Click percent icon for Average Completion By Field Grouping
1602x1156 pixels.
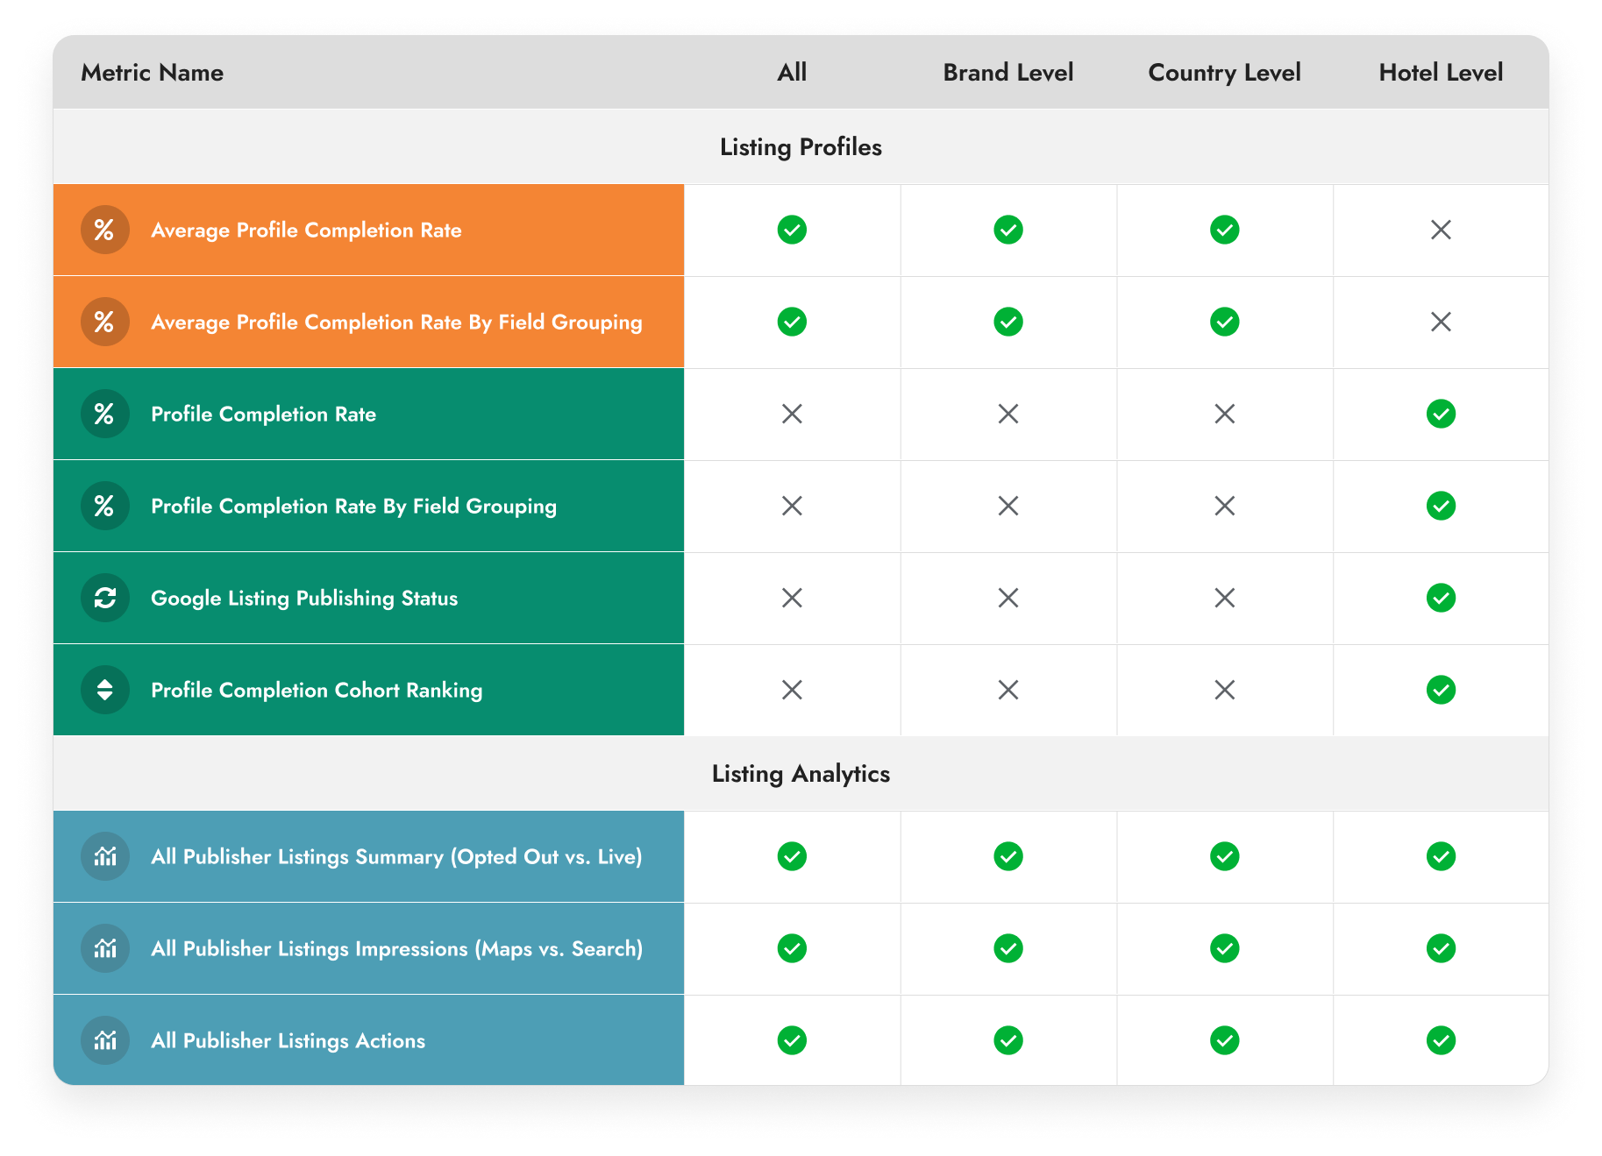point(104,322)
